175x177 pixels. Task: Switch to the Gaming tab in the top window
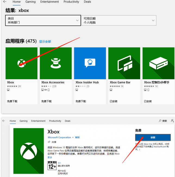pos(30,2)
